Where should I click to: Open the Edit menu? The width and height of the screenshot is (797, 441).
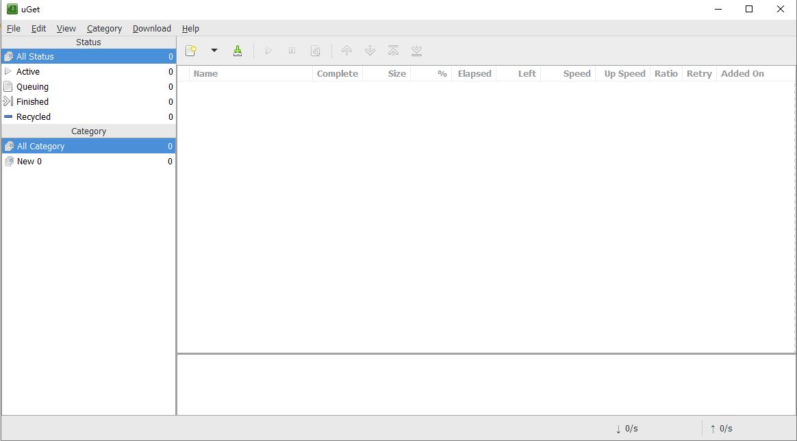click(x=38, y=28)
